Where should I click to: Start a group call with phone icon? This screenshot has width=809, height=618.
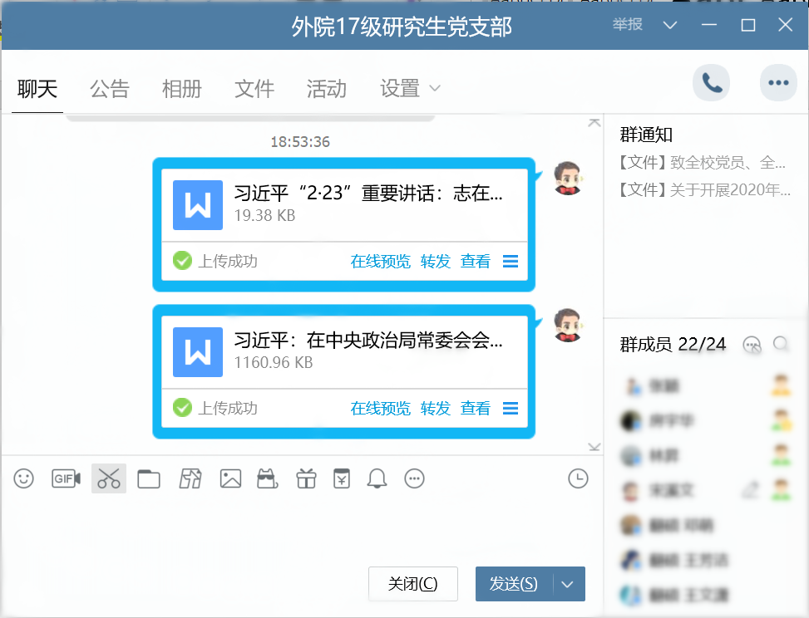(712, 82)
